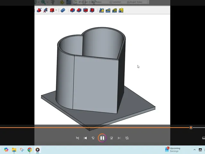Click the toolbar icon with yellow padlock
The height and width of the screenshot is (154, 205).
click(102, 10)
